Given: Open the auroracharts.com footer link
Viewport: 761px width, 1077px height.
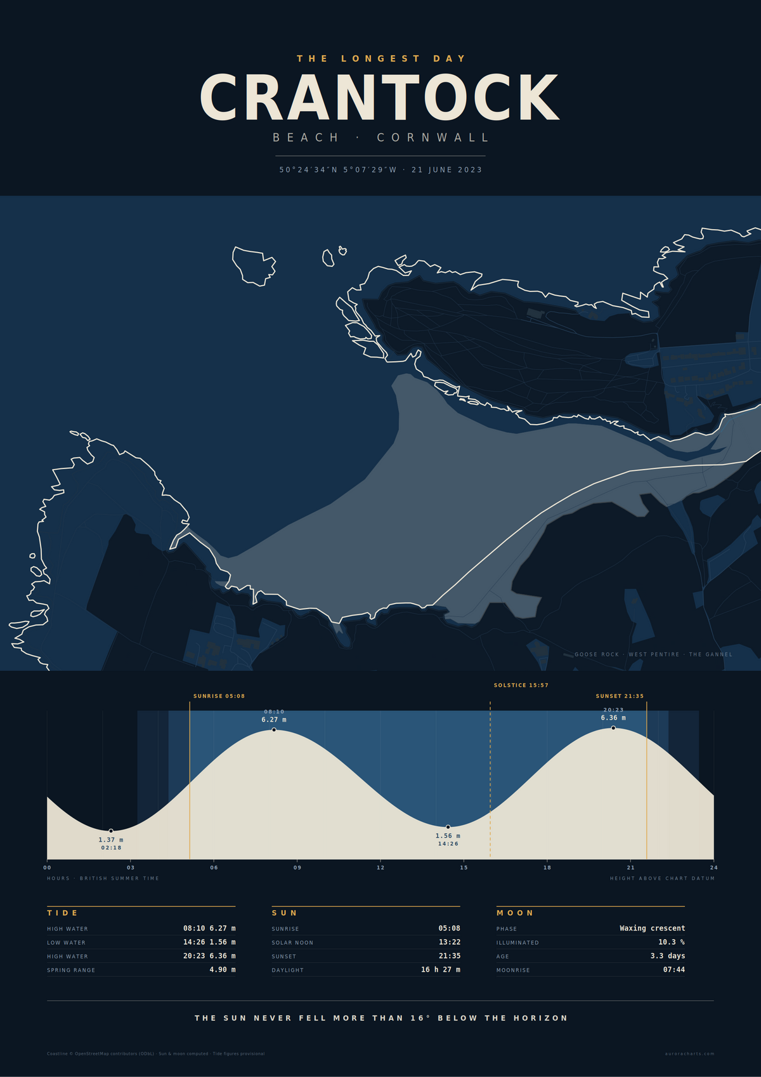Looking at the screenshot, I should click(689, 1054).
